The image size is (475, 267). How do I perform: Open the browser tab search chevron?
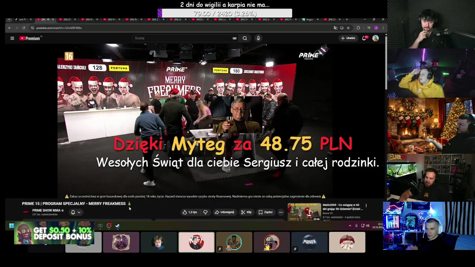point(9,19)
